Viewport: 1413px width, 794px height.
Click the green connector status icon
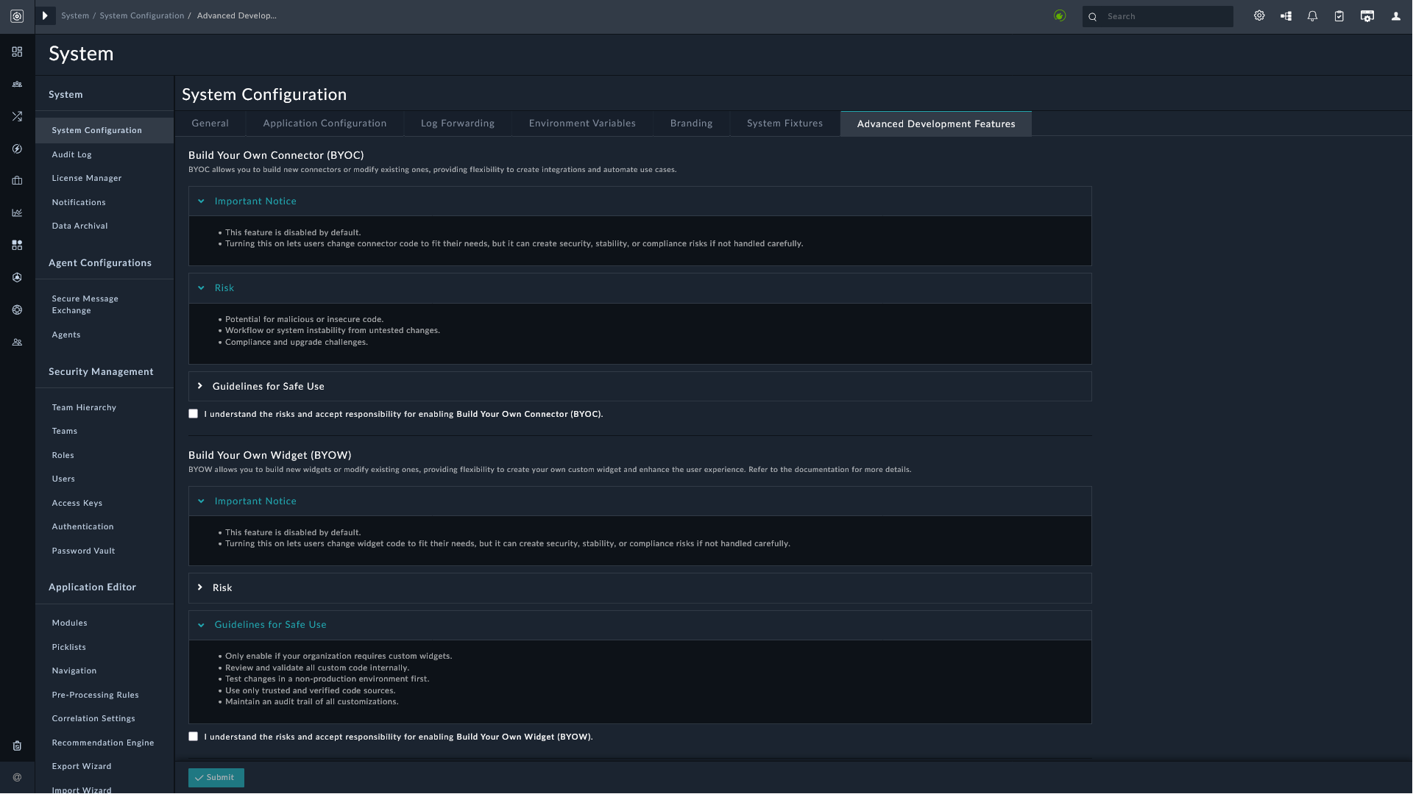[x=1060, y=16]
